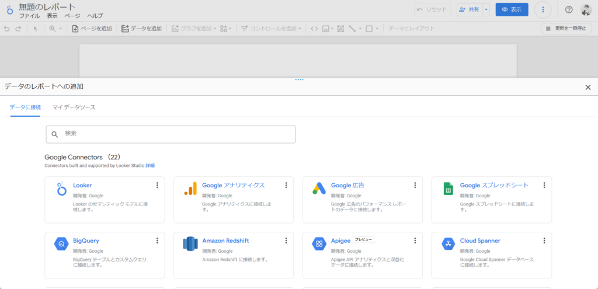Select the pointer selection mode tool

[x=36, y=29]
